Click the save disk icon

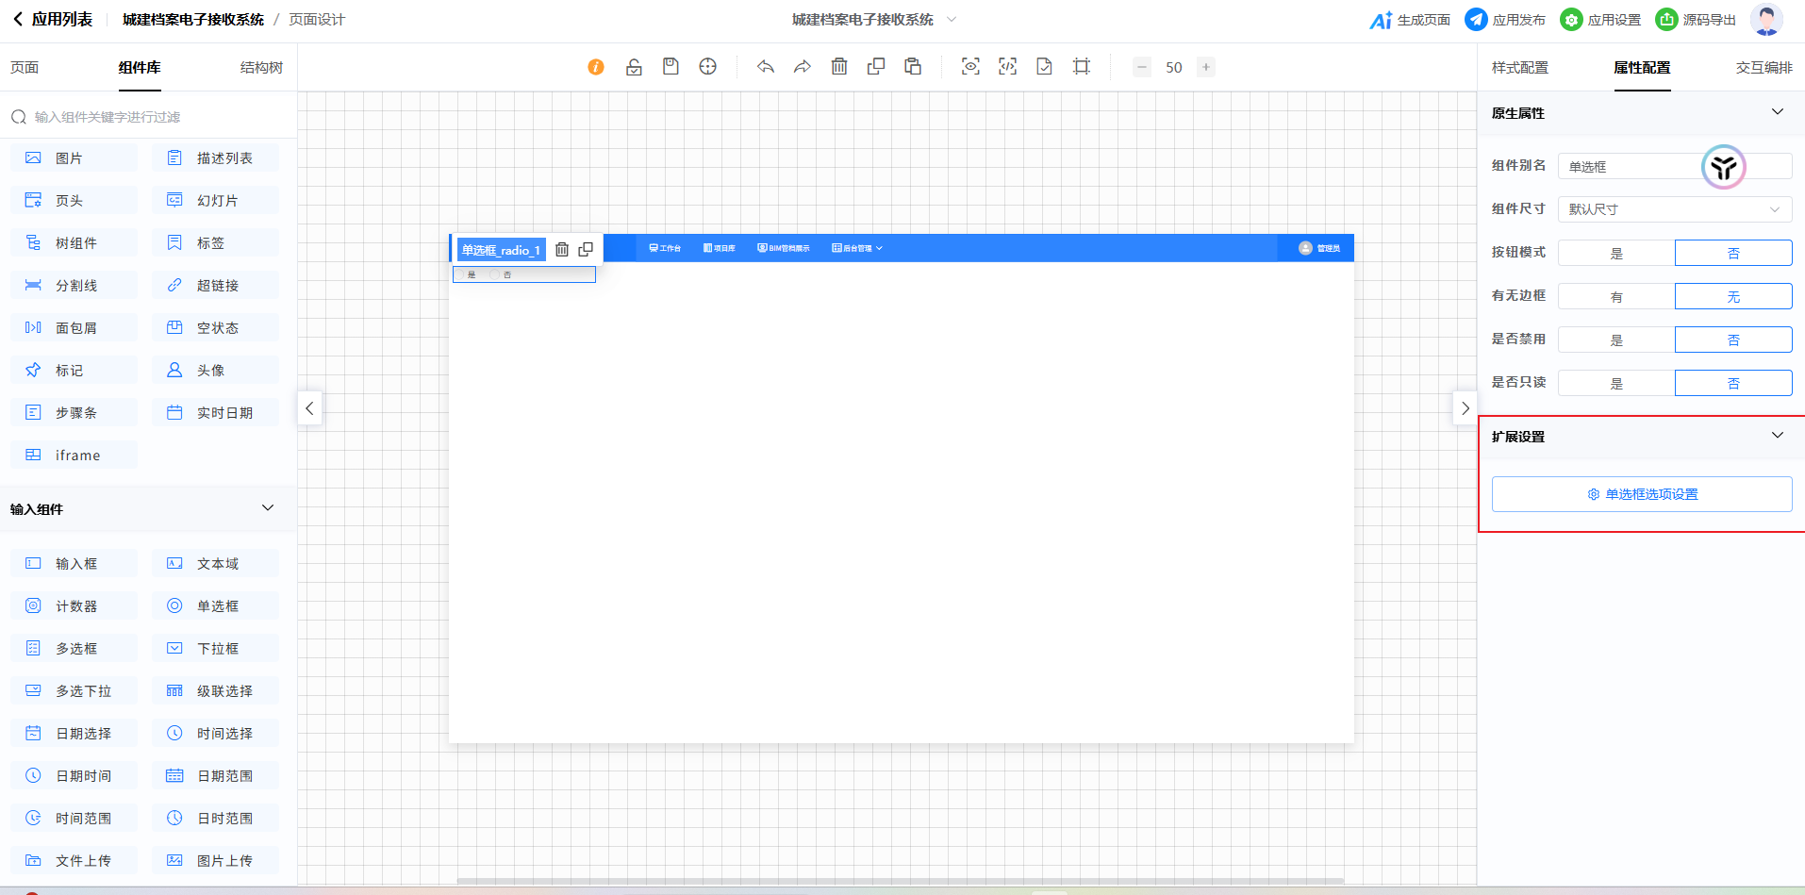click(x=671, y=67)
